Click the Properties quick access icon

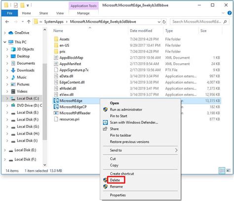pos(16,5)
